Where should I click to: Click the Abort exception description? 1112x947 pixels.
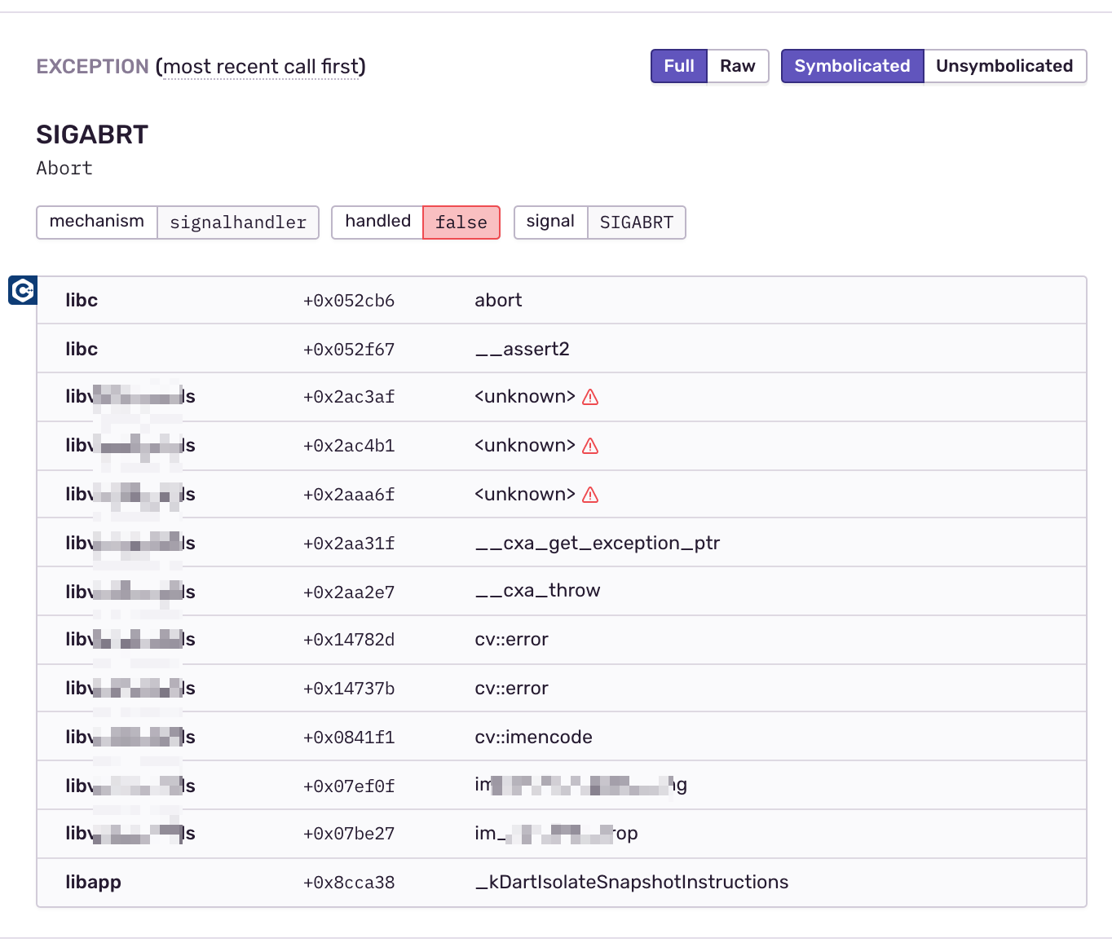[x=64, y=168]
